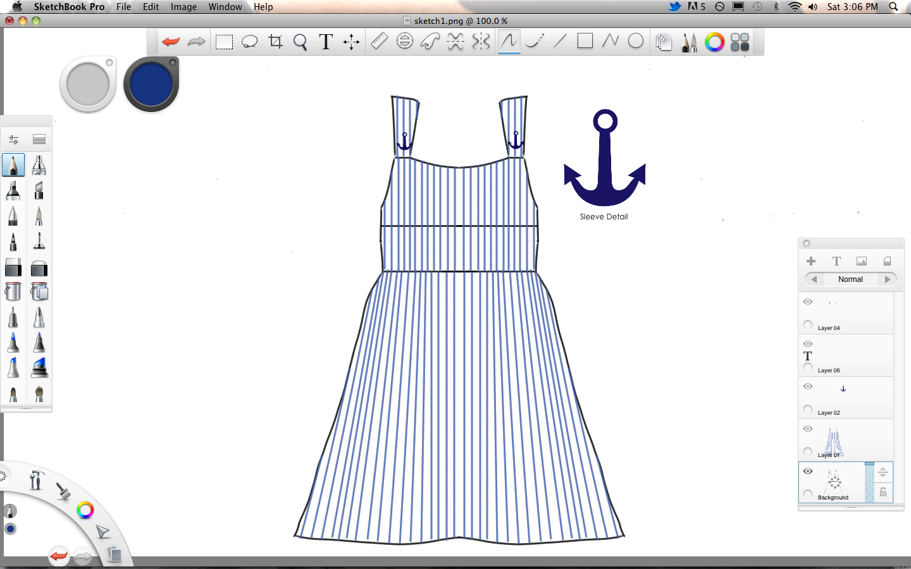This screenshot has width=911, height=569.
Task: Select the Layer 02 anchor thumbnail
Action: [x=843, y=389]
